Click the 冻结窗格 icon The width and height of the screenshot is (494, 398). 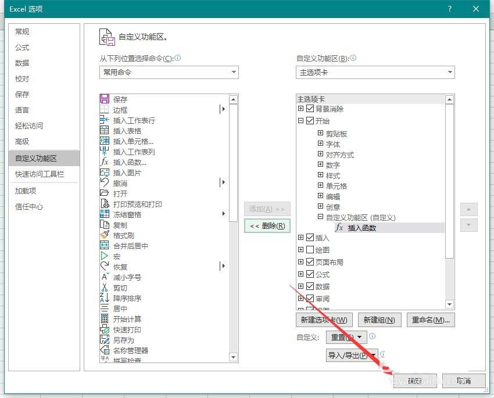coord(104,214)
